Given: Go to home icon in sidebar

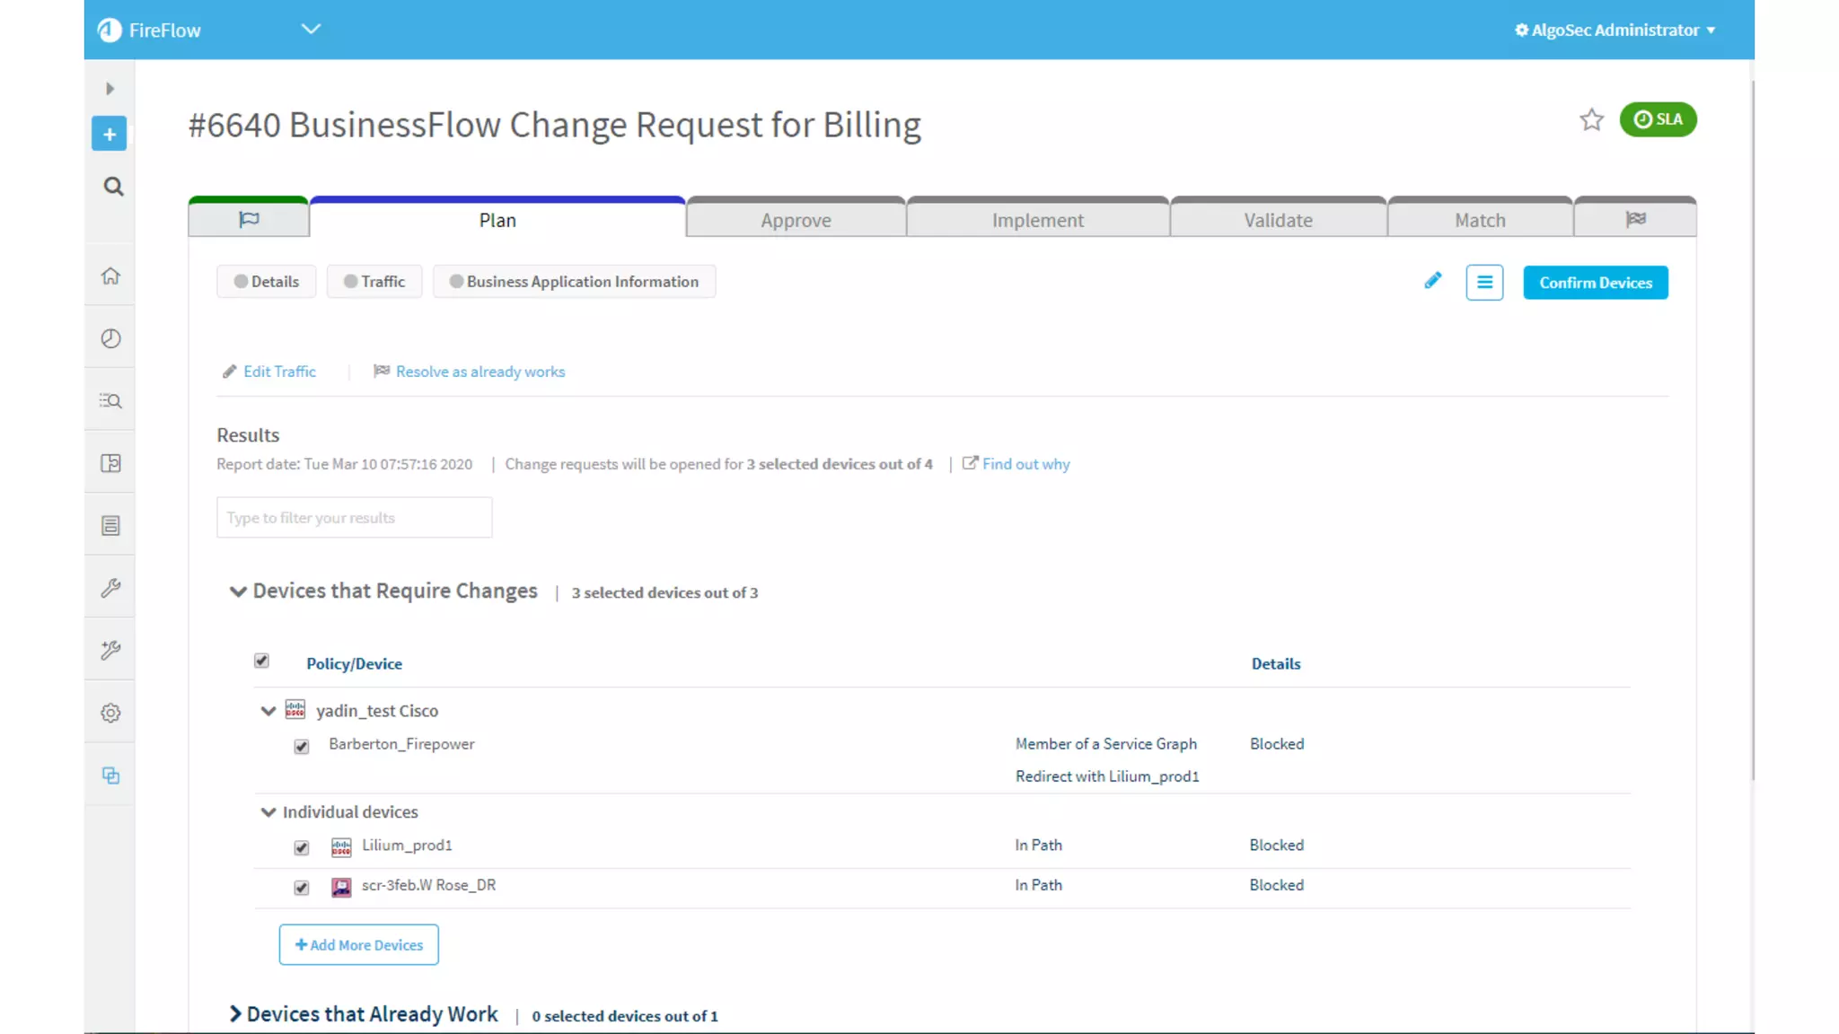Looking at the screenshot, I should click(110, 276).
